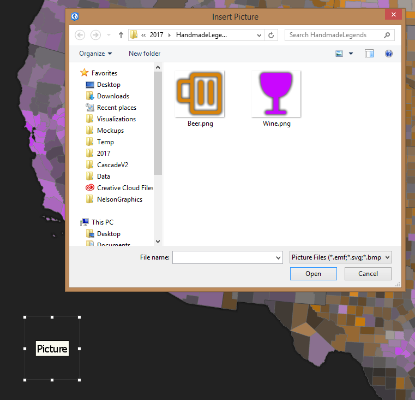Open the Organize menu
The width and height of the screenshot is (415, 400).
95,54
